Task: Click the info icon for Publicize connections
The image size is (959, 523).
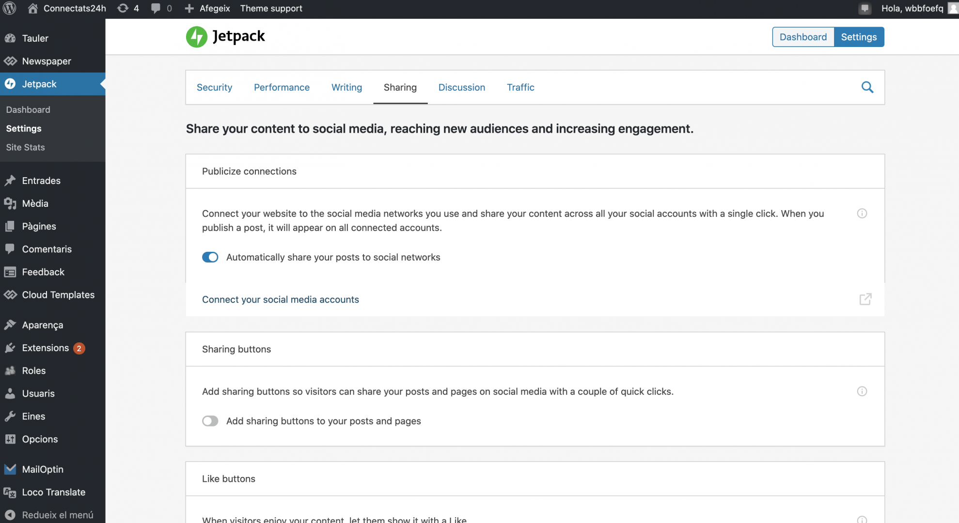Action: [x=862, y=214]
